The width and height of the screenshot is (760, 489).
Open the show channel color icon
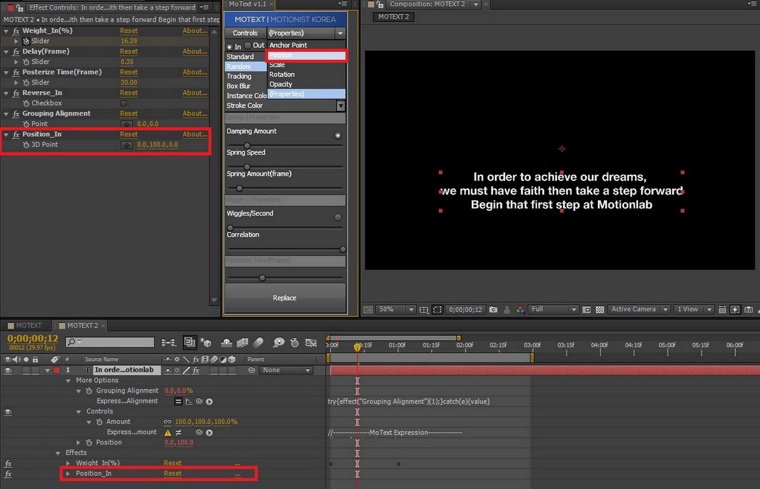pos(520,309)
